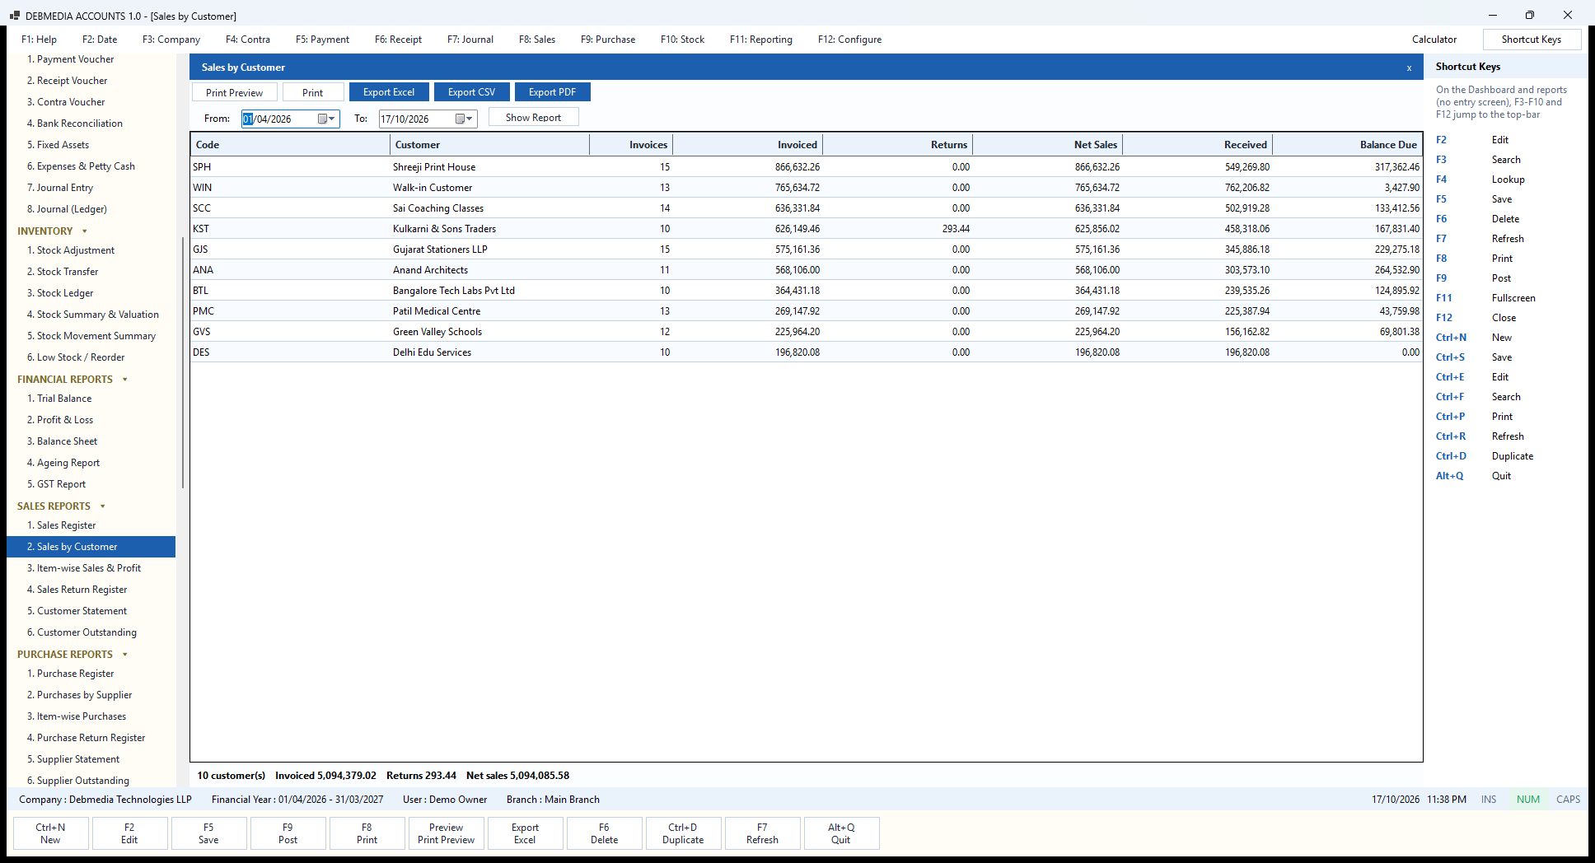Open the F8: Sales menu

point(537,40)
